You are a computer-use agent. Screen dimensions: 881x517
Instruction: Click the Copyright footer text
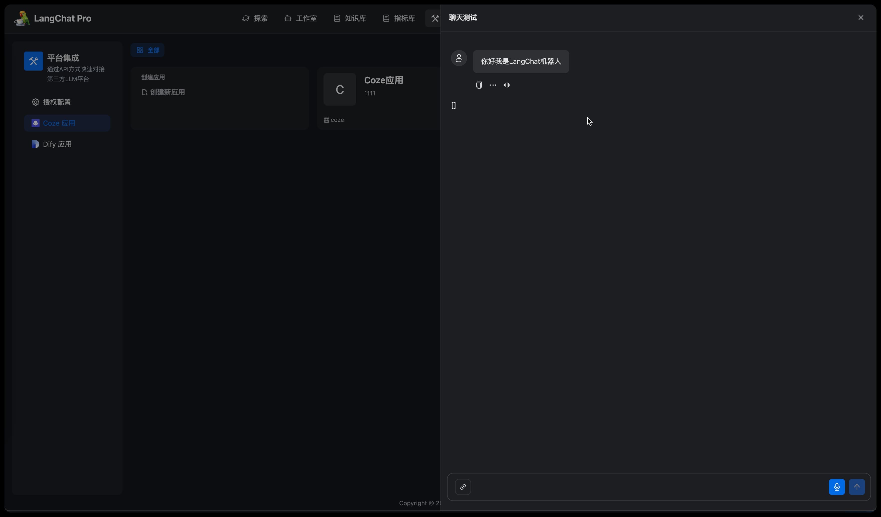coord(419,503)
